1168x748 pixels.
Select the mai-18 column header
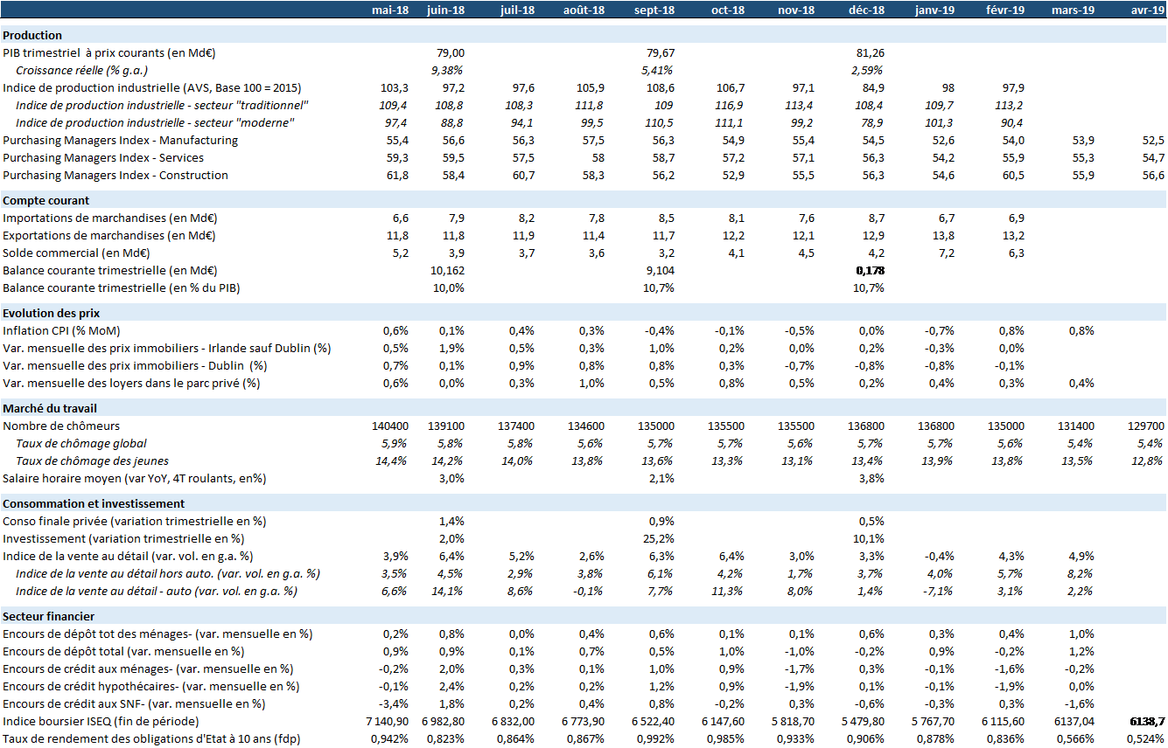389,10
